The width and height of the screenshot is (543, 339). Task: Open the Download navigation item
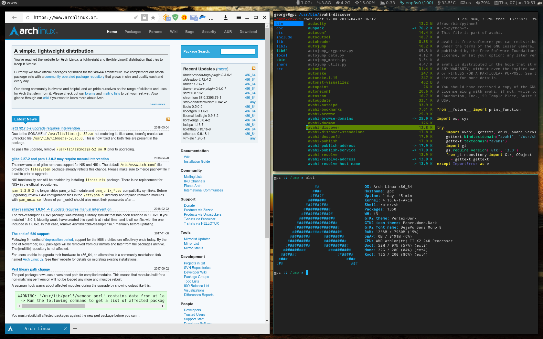tap(248, 32)
